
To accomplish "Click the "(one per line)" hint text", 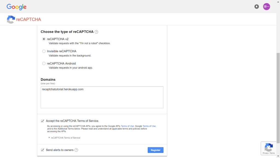I will 48,83.
